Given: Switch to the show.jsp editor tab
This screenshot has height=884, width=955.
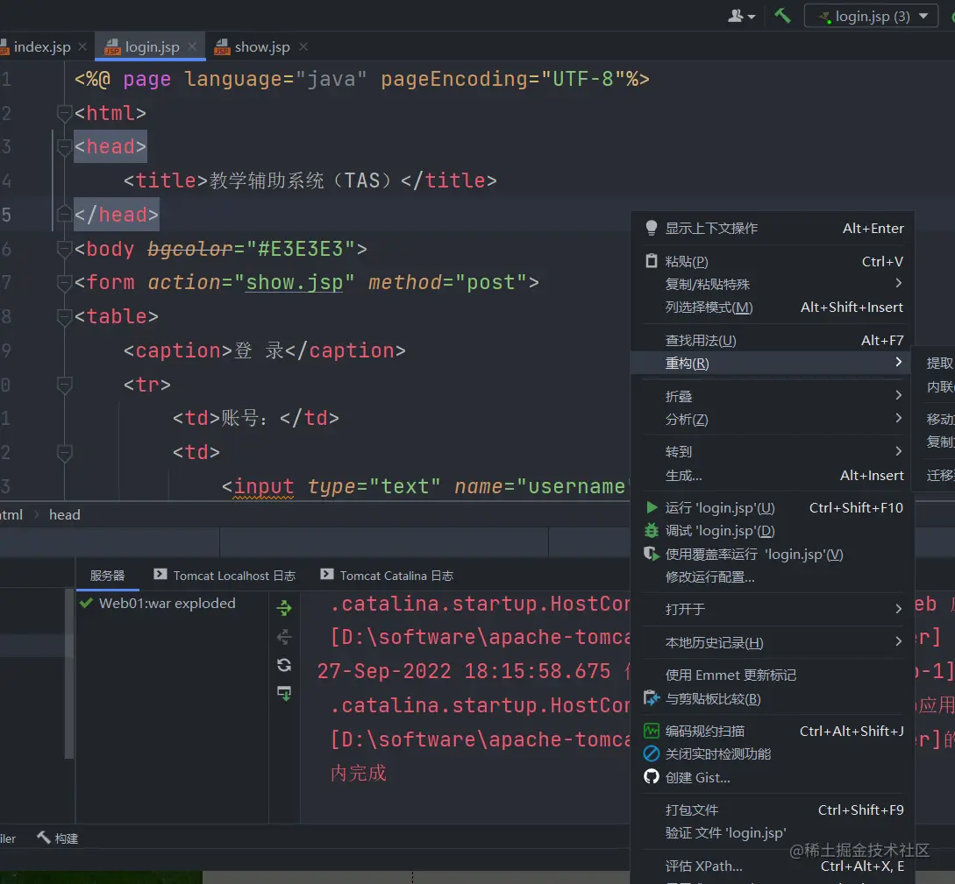Looking at the screenshot, I should pyautogui.click(x=262, y=46).
